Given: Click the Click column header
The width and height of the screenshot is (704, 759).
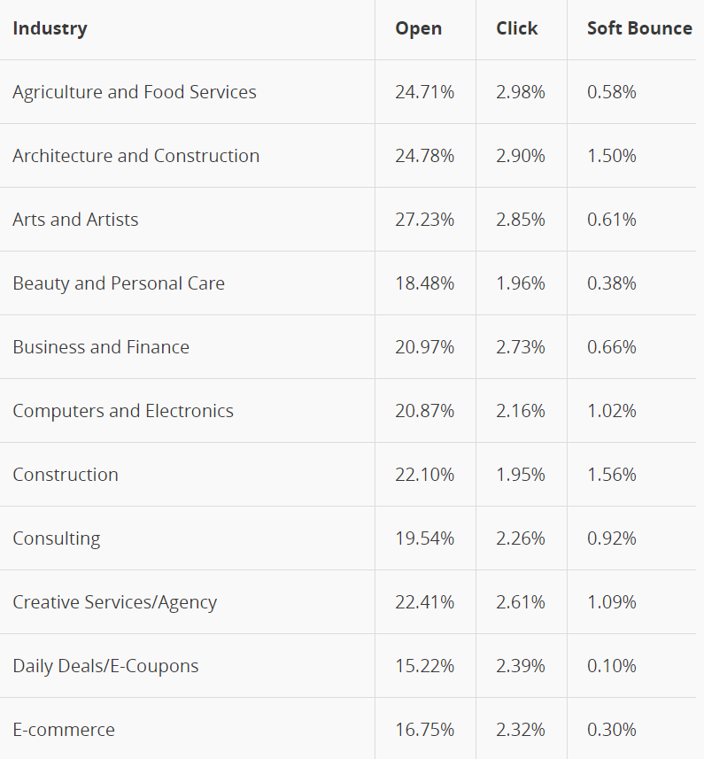Looking at the screenshot, I should coord(516,28).
